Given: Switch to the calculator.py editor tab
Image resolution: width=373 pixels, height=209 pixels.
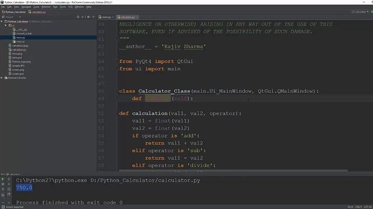Looking at the screenshot, I should point(128,17).
